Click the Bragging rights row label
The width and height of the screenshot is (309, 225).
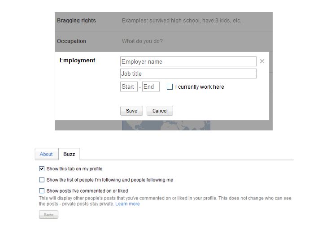point(76,21)
